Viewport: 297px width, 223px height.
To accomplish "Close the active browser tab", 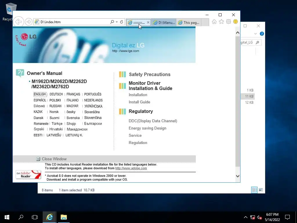I will [x=148, y=22].
